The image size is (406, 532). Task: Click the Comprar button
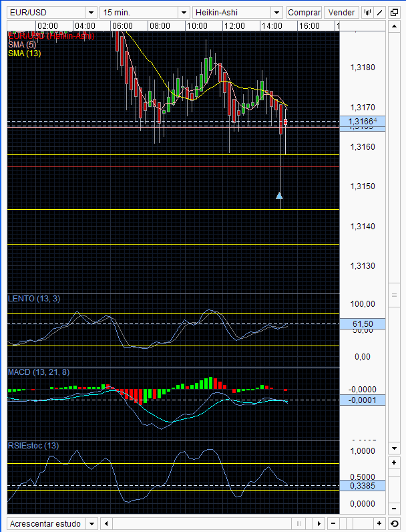coord(304,13)
